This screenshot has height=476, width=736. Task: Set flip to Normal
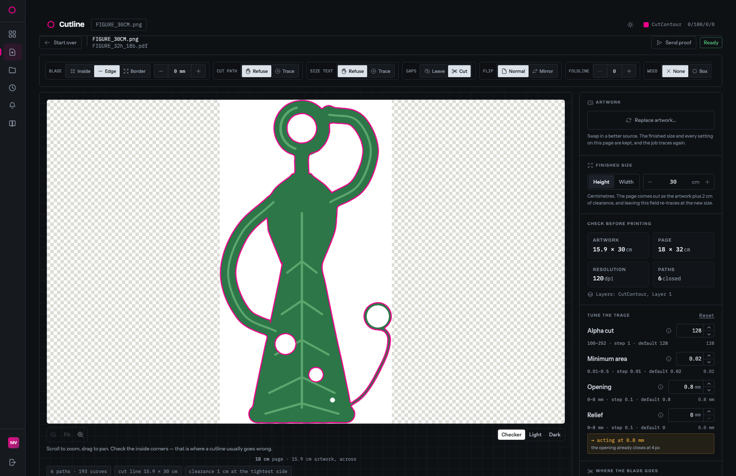[x=513, y=71]
